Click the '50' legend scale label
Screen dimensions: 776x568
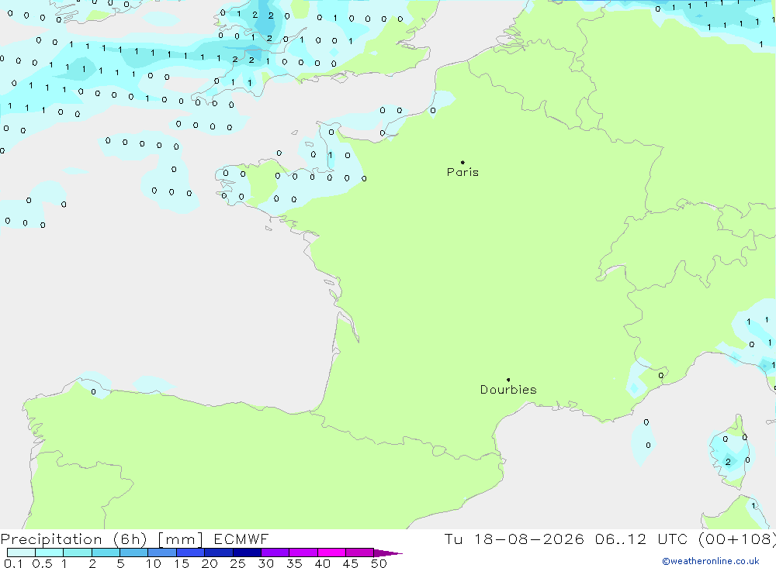click(x=379, y=563)
